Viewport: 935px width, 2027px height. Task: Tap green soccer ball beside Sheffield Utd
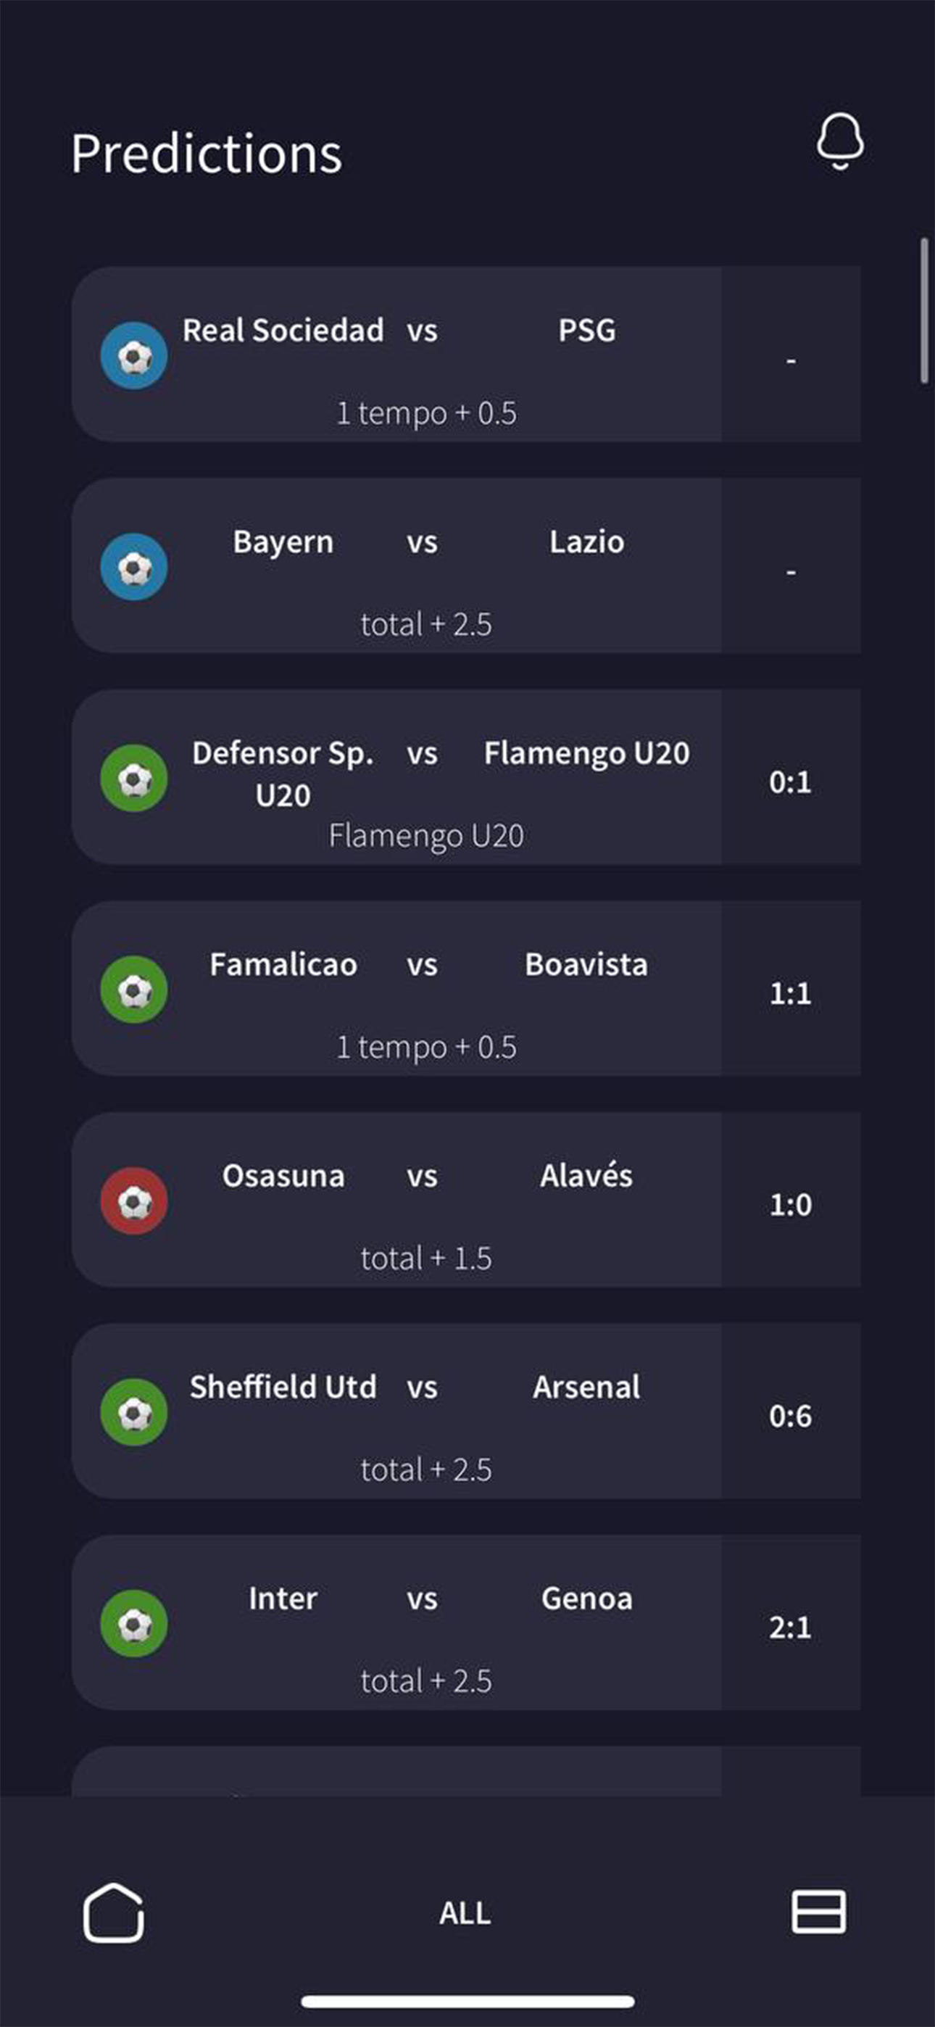(134, 1412)
